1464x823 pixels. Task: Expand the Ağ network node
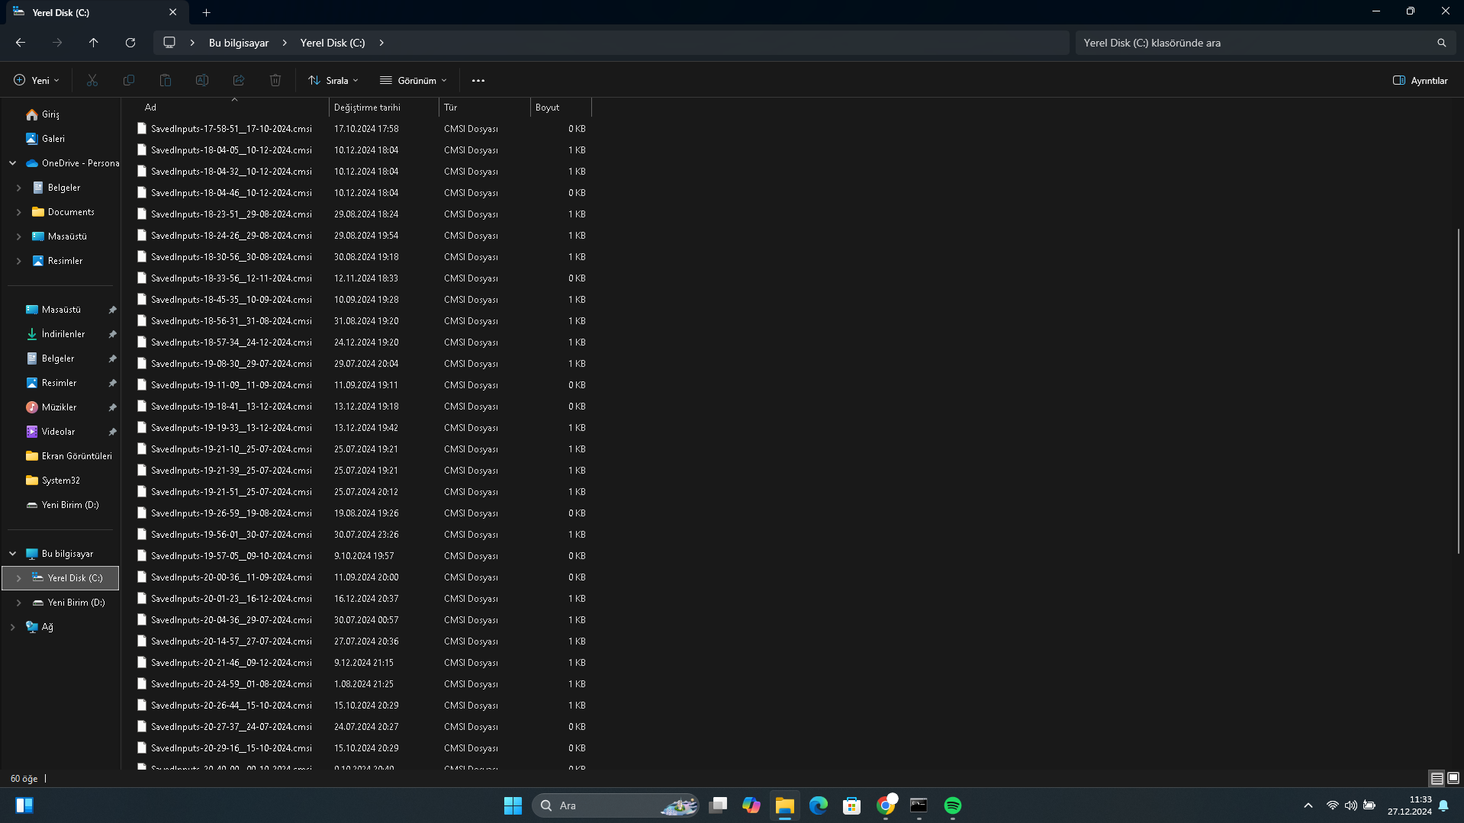pos(13,627)
